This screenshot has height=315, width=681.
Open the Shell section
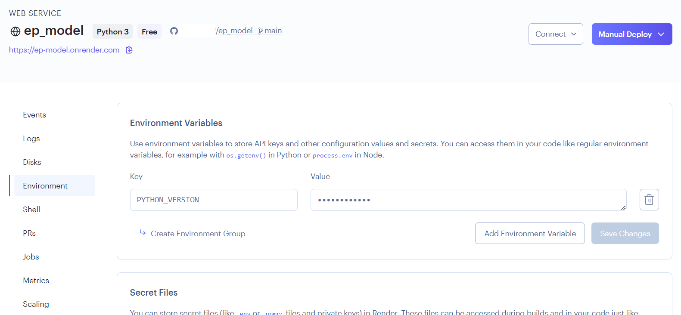pos(31,210)
